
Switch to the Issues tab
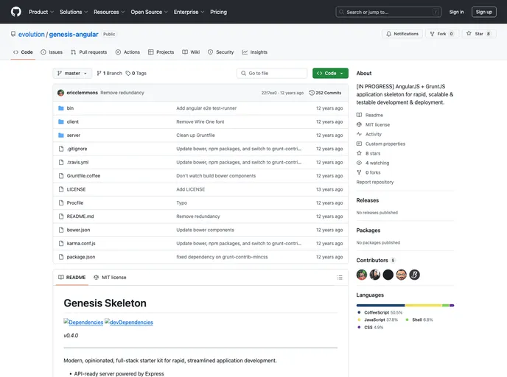[x=52, y=52]
